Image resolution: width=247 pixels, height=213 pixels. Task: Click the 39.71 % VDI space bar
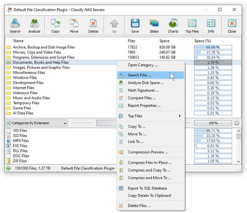[213, 131]
